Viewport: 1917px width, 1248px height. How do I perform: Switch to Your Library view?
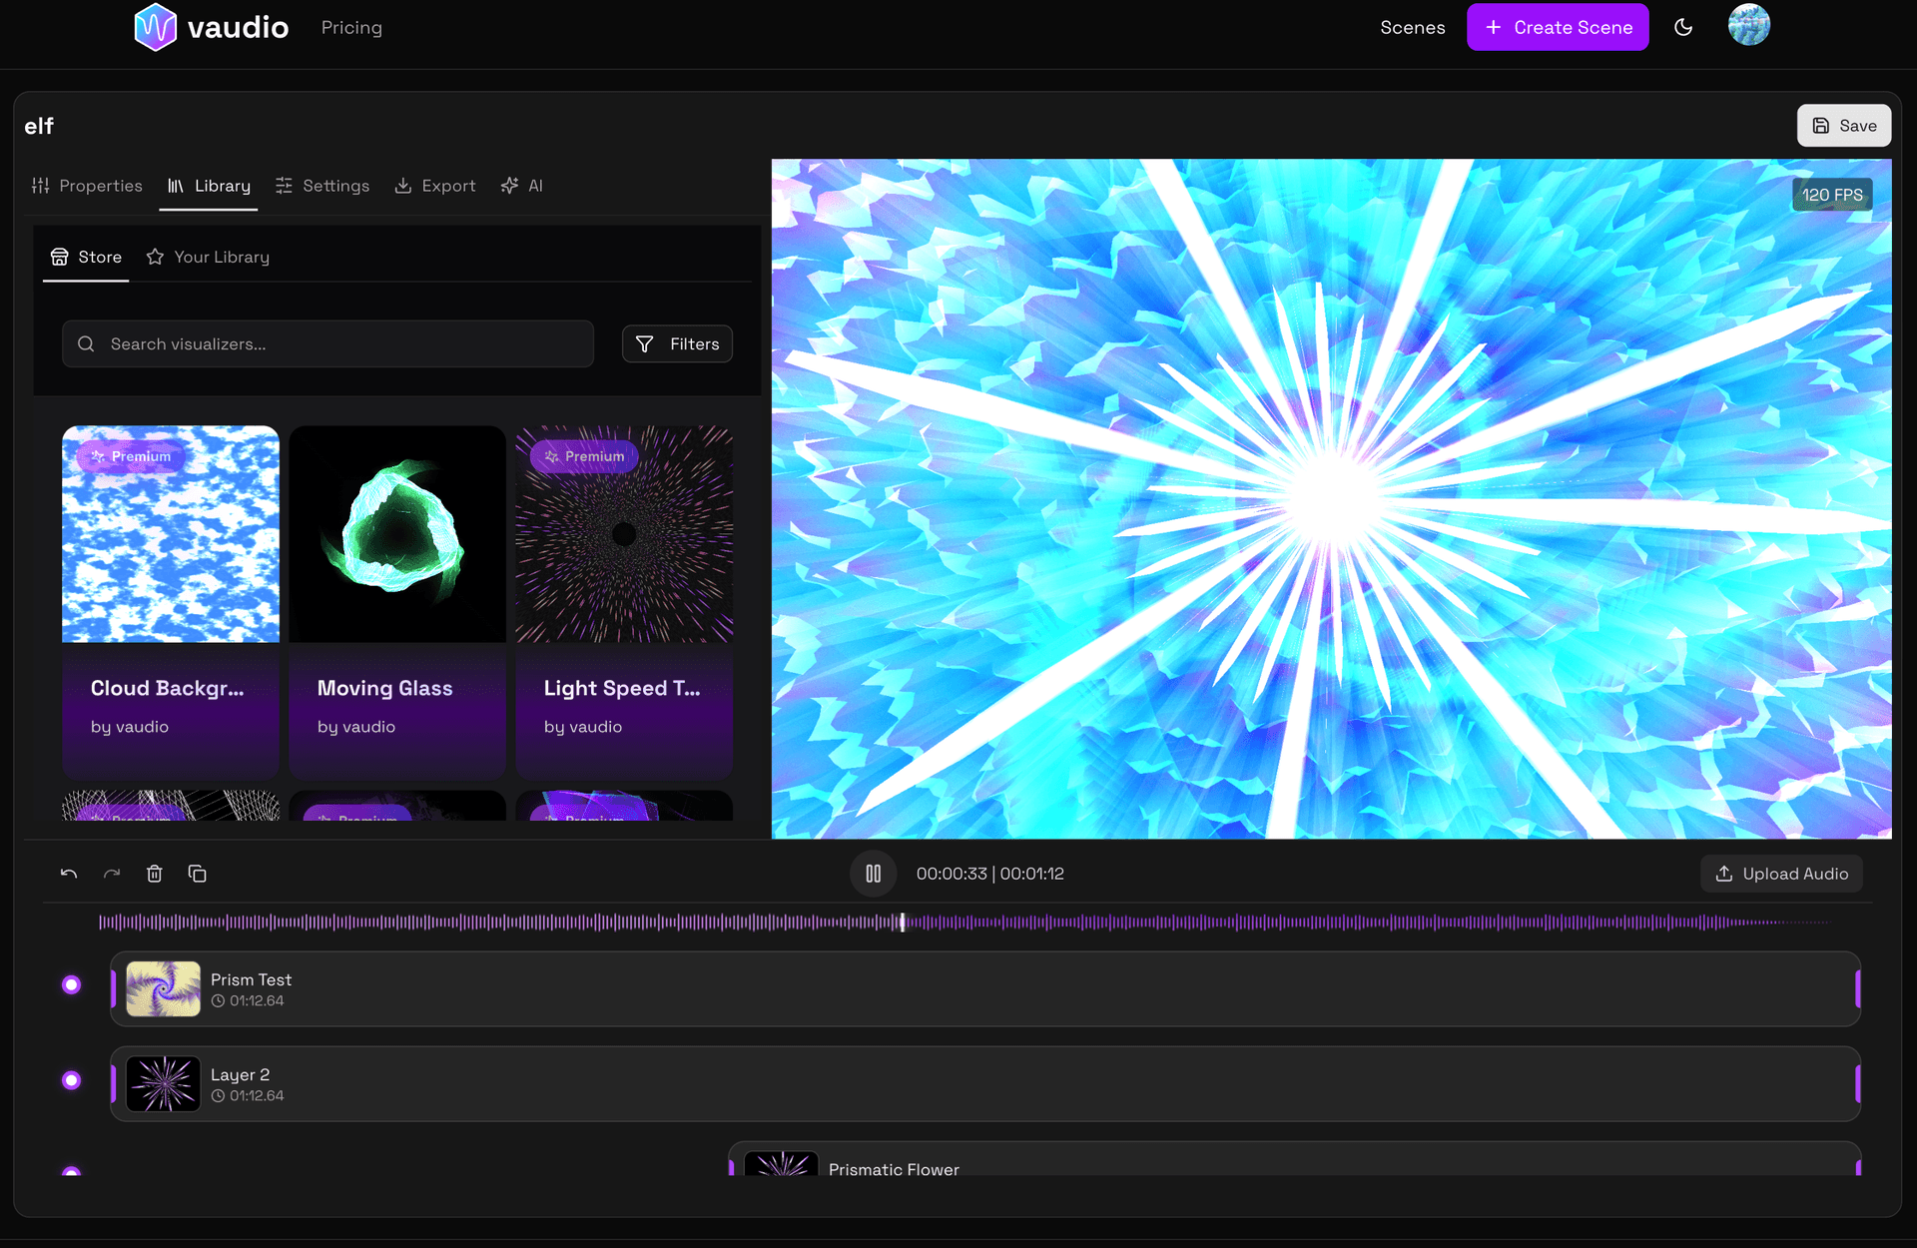(x=208, y=257)
